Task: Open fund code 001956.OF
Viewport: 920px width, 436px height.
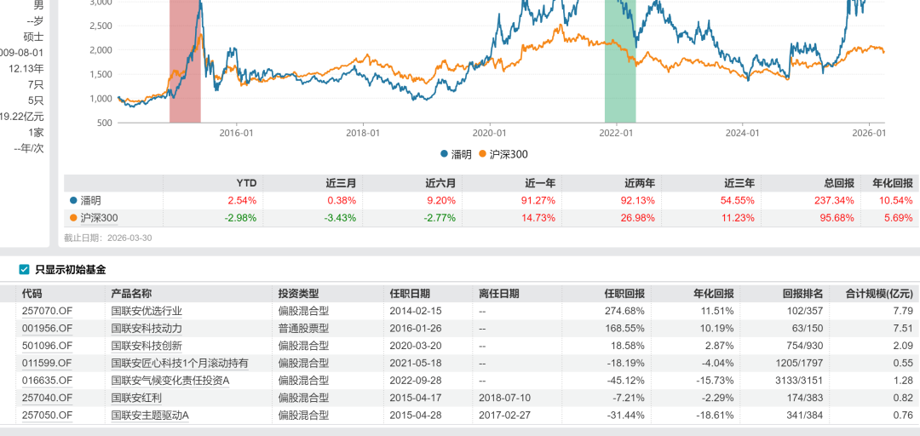Action: [x=47, y=328]
